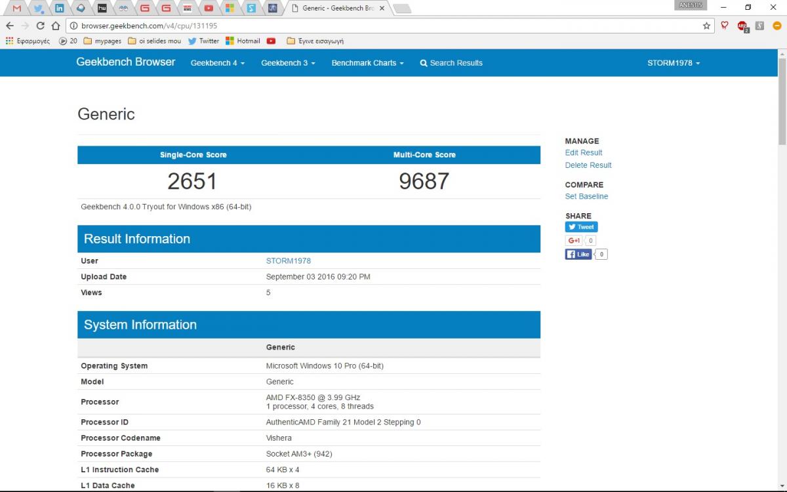Image resolution: width=787 pixels, height=492 pixels.
Task: Open the YouTube bookmark icon
Action: tap(272, 41)
